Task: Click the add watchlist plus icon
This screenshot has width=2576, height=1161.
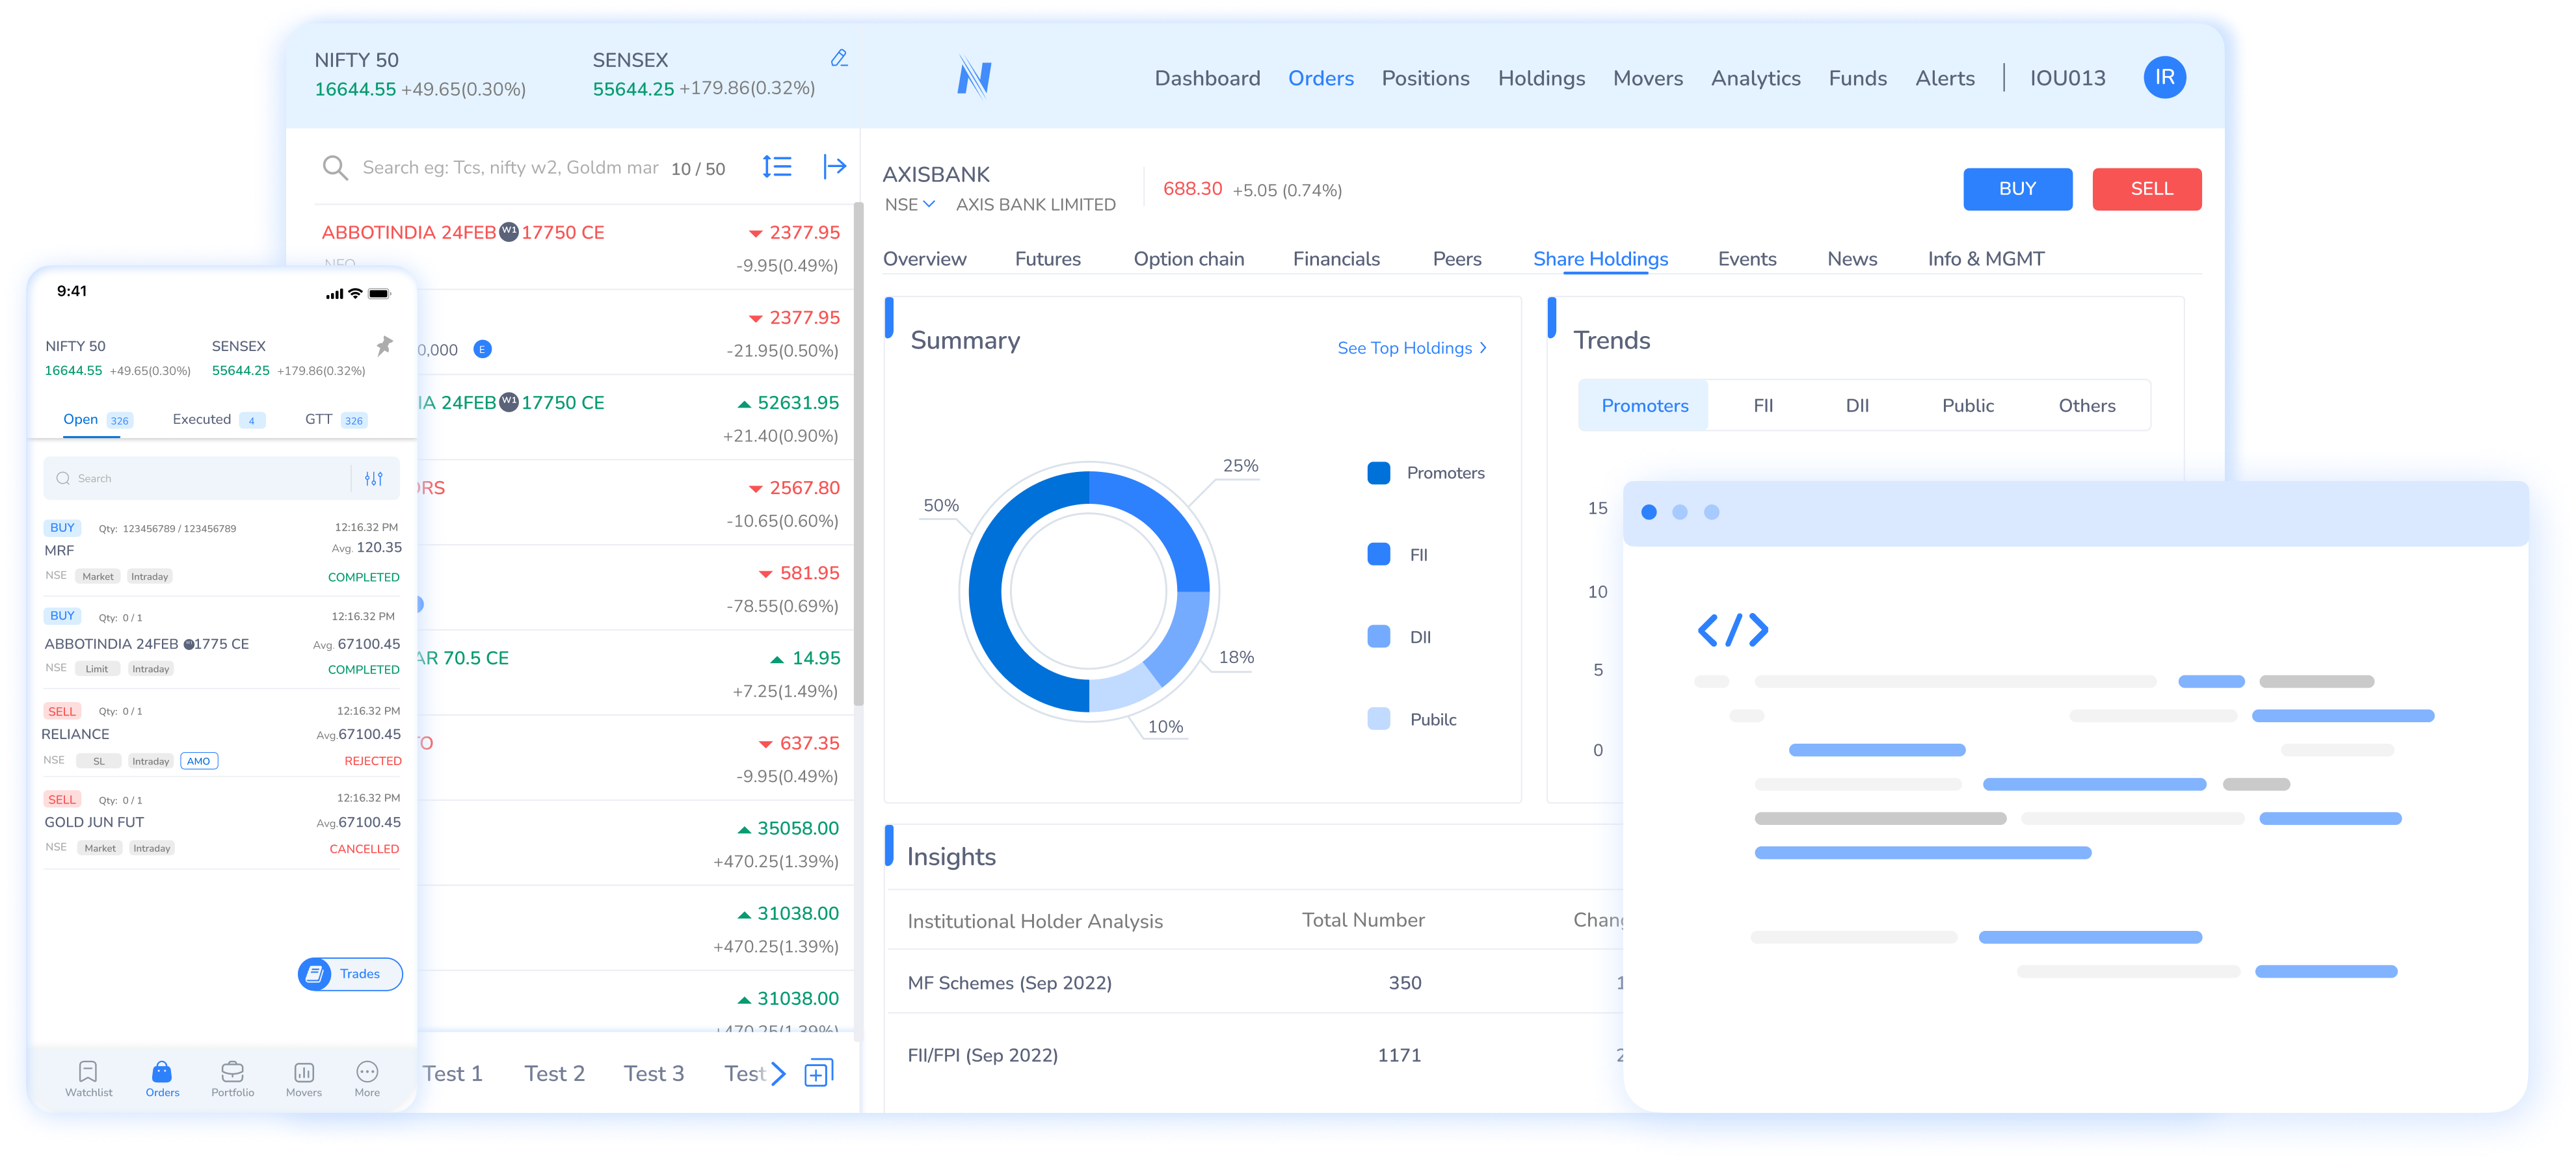Action: [x=818, y=1073]
